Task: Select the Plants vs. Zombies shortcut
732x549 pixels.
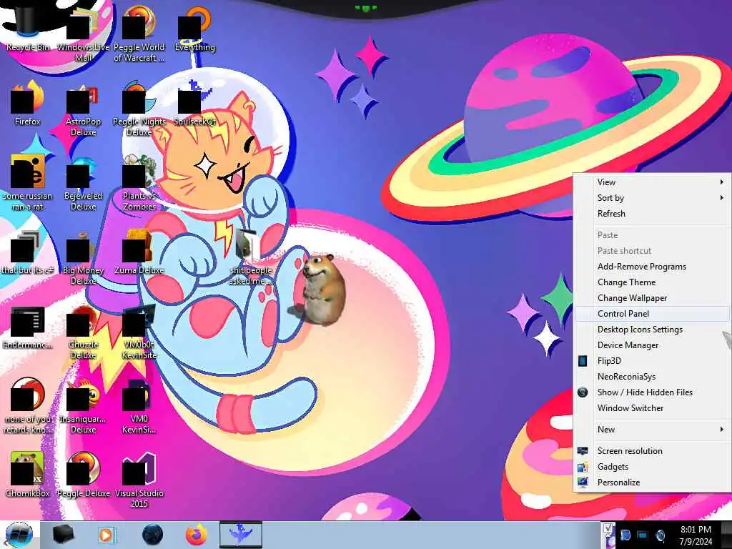Action: tap(139, 183)
